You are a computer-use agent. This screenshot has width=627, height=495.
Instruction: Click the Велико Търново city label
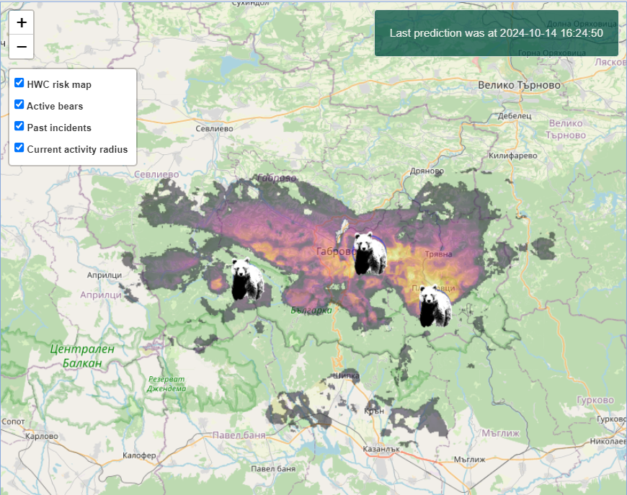[519, 85]
